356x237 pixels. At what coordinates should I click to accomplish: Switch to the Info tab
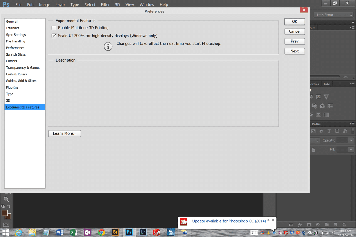[x=327, y=84]
